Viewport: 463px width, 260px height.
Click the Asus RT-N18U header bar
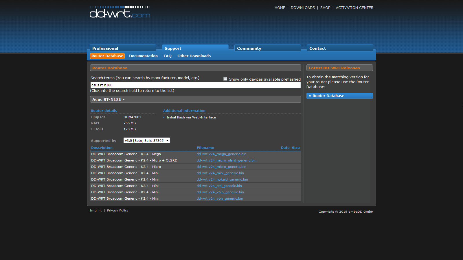(196, 99)
